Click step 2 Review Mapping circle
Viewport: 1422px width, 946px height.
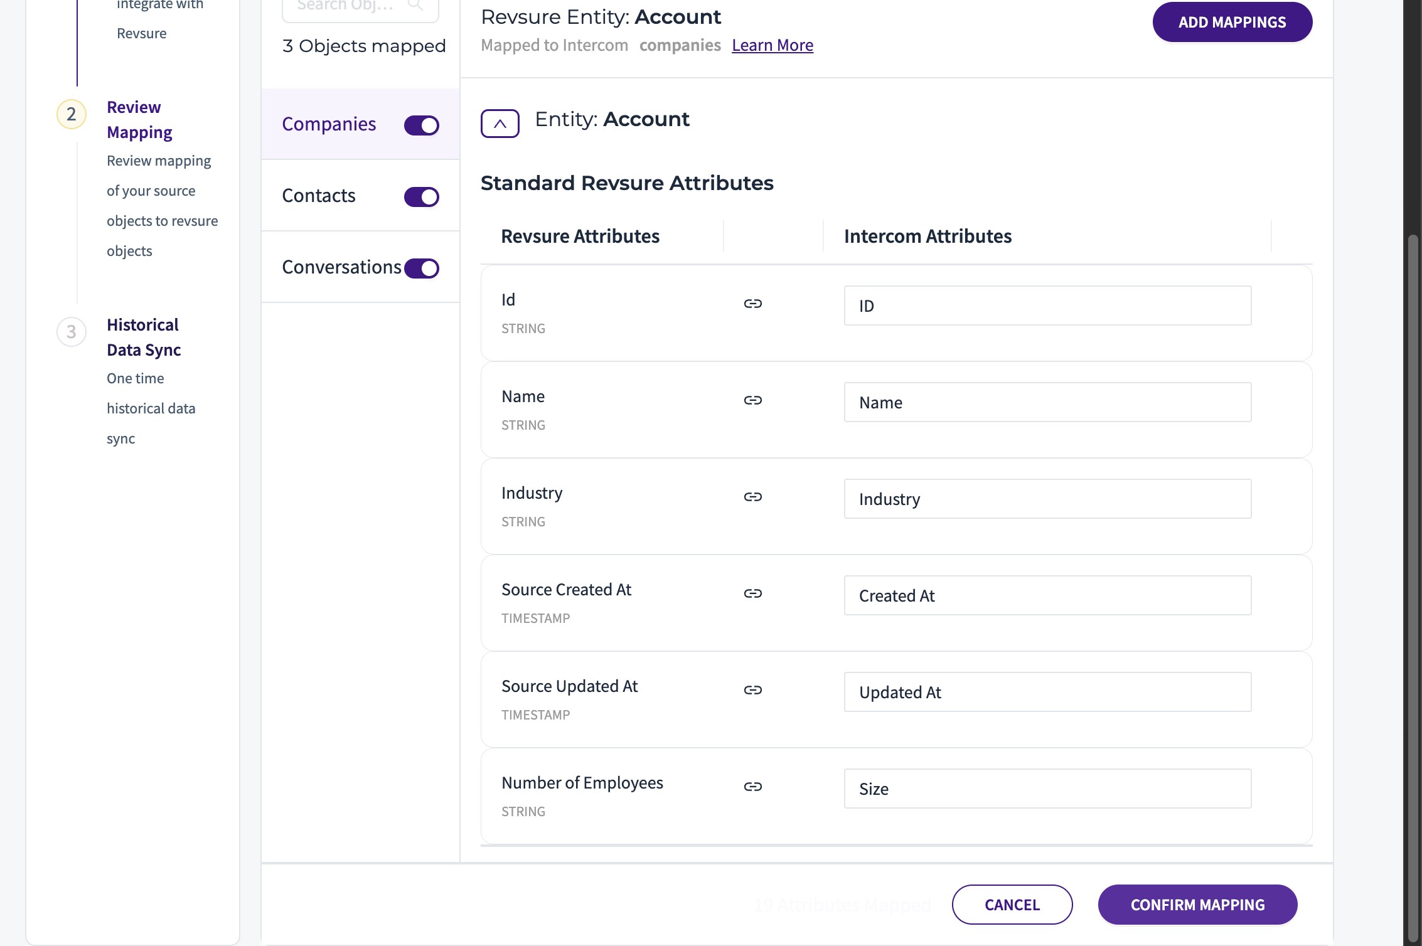tap(72, 114)
